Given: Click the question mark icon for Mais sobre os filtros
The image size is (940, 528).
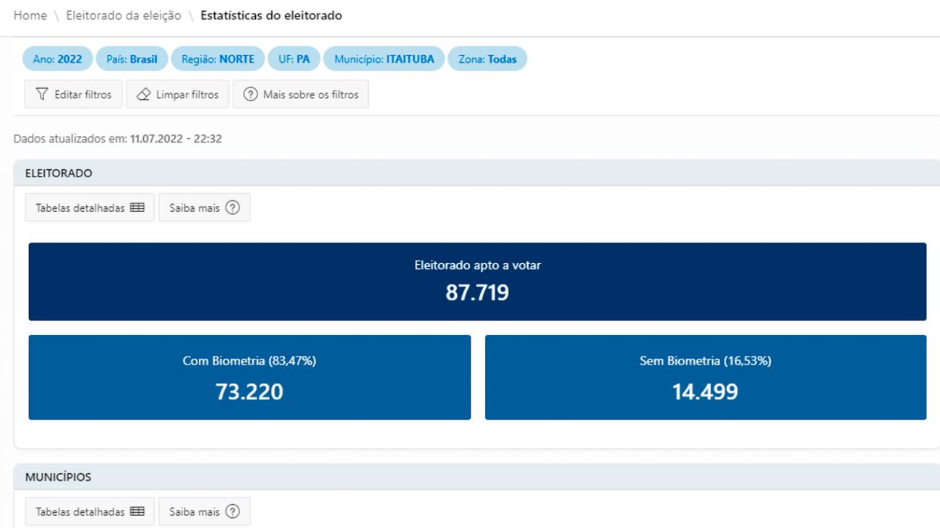Looking at the screenshot, I should [x=250, y=94].
